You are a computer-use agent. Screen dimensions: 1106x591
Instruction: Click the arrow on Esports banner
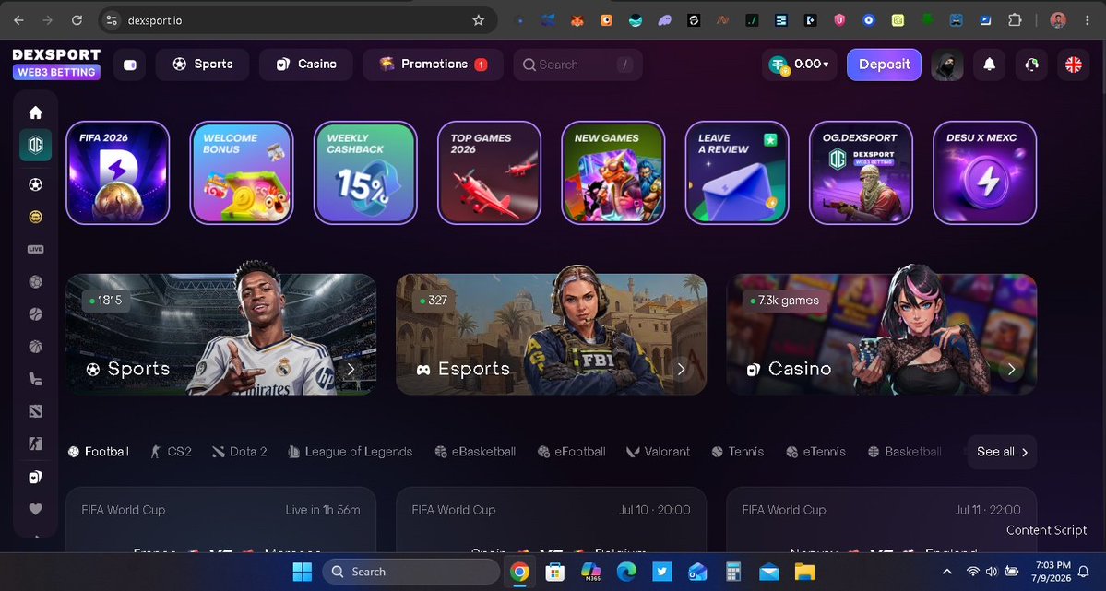(x=681, y=369)
